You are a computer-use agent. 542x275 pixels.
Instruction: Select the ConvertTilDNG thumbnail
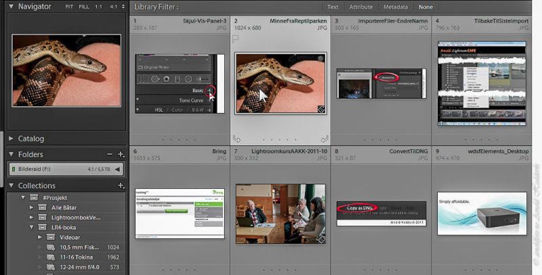coord(381,213)
